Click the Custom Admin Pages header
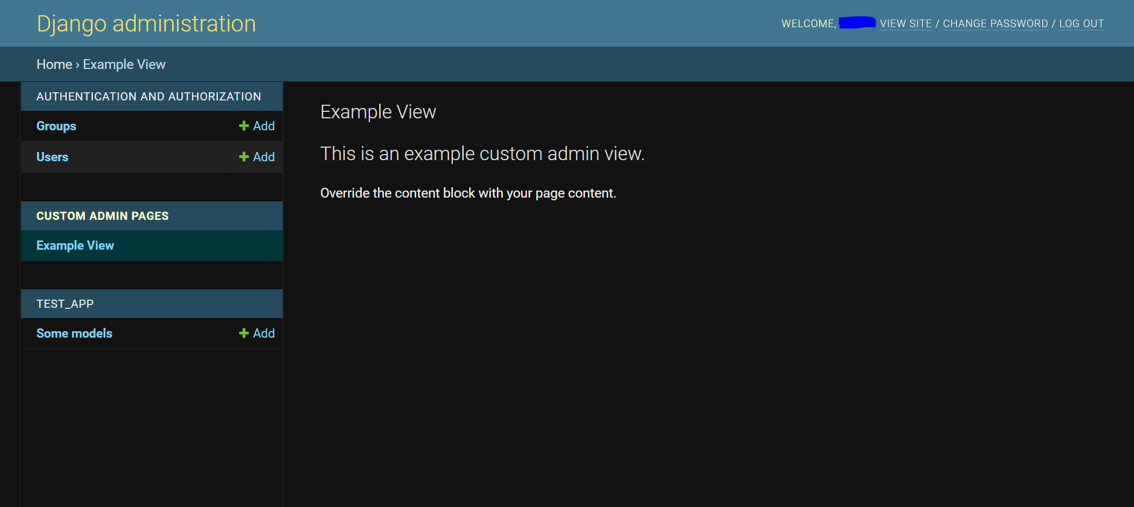Screen dimensions: 1134x507 coord(103,216)
